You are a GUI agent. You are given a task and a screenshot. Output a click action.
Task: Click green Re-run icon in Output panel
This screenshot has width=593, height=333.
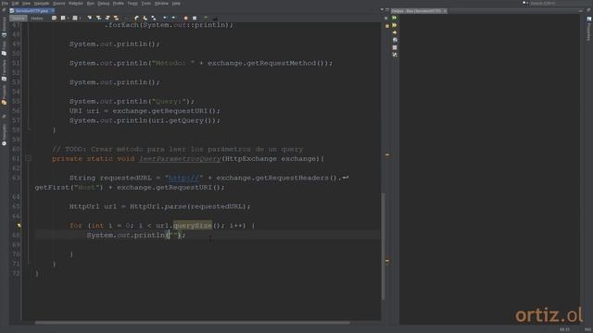(395, 18)
